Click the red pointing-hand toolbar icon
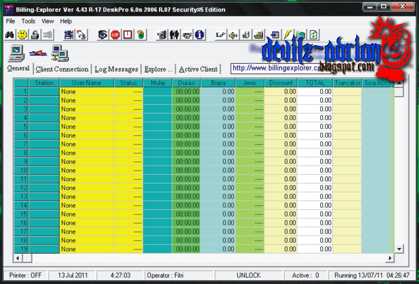The width and height of the screenshot is (419, 284). [x=81, y=35]
